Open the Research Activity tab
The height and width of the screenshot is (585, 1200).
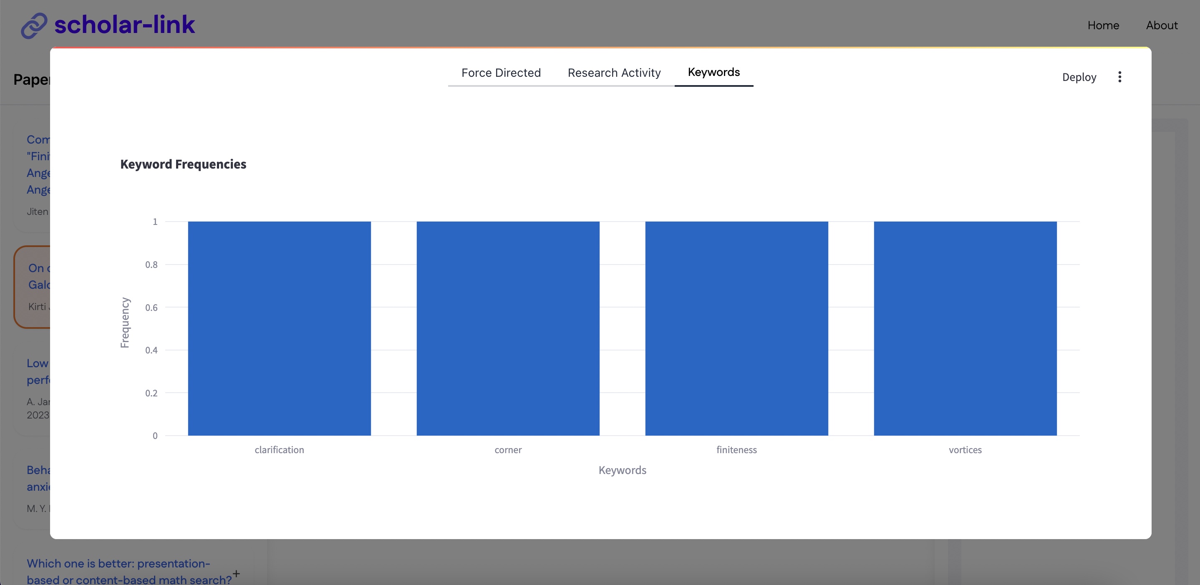[x=613, y=73]
